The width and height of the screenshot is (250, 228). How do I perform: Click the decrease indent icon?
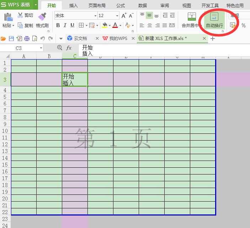coord(165,15)
